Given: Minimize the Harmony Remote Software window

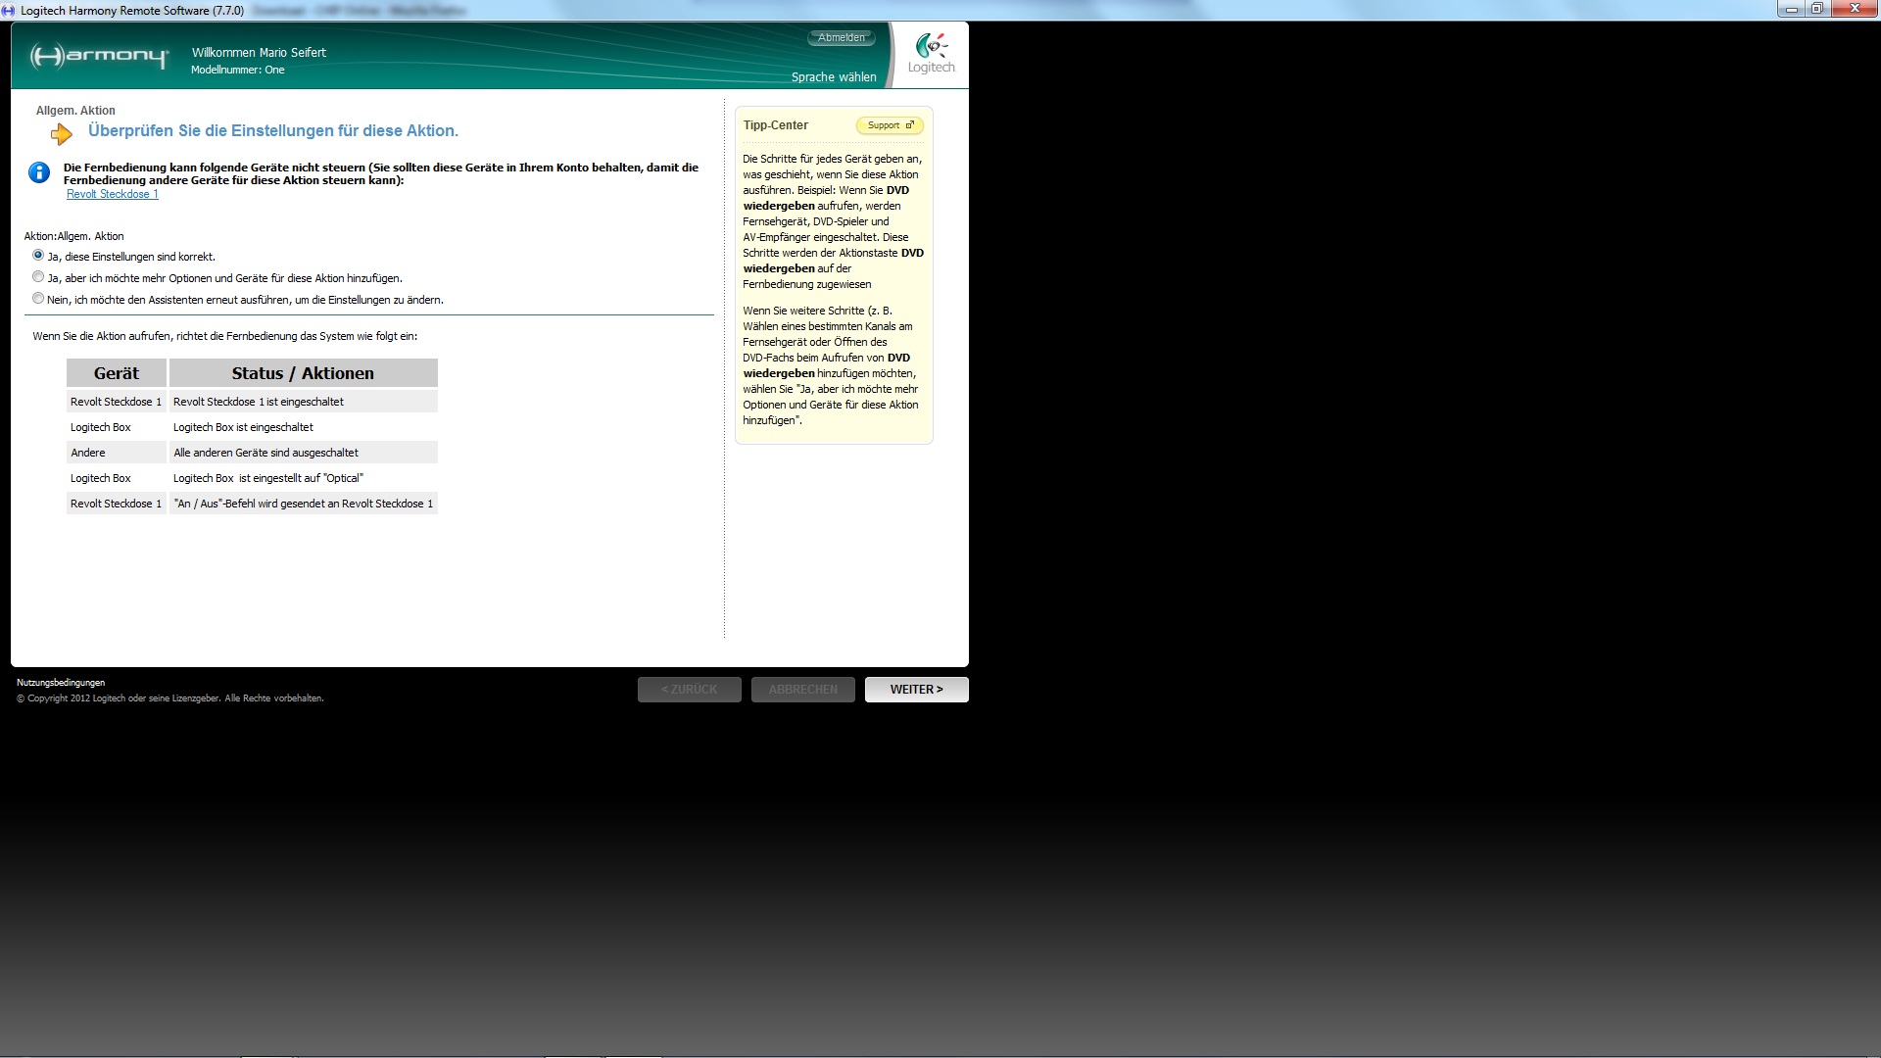Looking at the screenshot, I should (x=1791, y=10).
